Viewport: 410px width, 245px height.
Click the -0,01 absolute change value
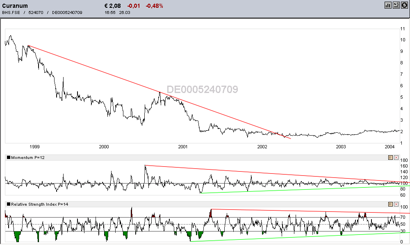pos(134,6)
